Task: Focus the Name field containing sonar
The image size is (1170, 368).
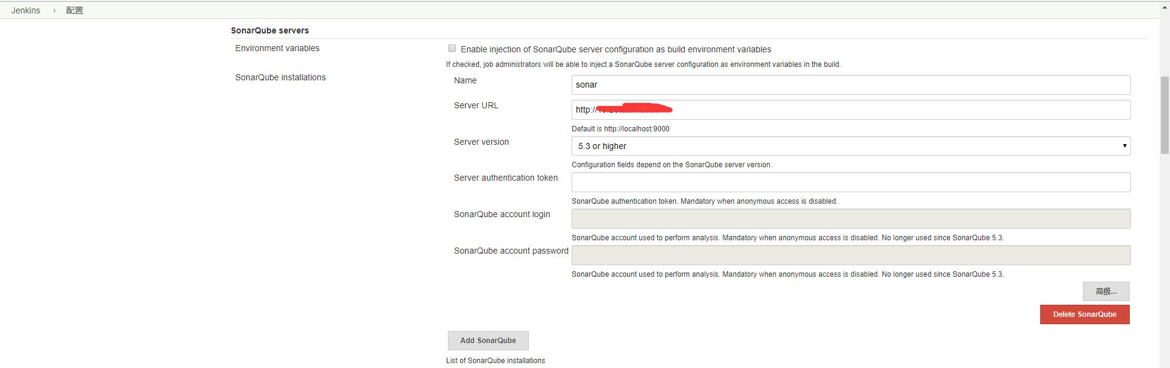Action: (850, 85)
